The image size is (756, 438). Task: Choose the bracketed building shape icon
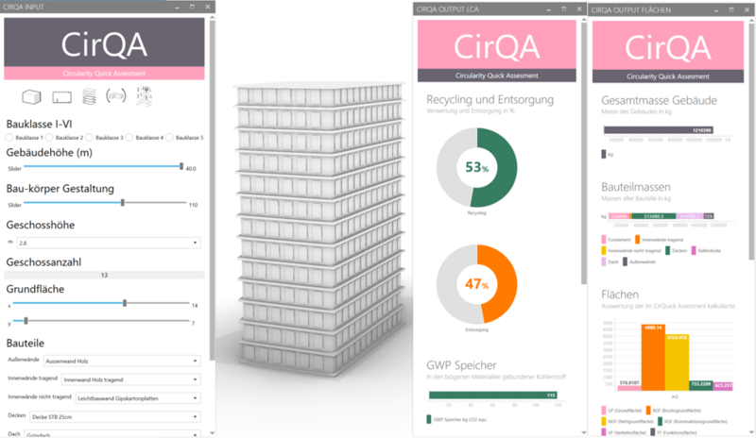click(x=116, y=96)
